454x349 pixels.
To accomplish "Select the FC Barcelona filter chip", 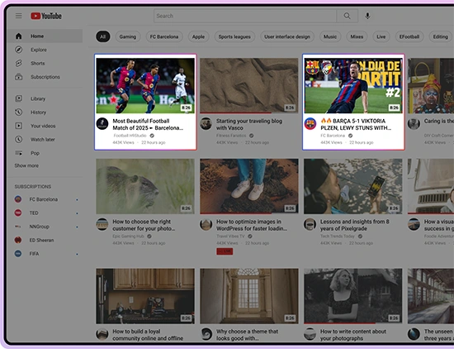I will pos(164,36).
